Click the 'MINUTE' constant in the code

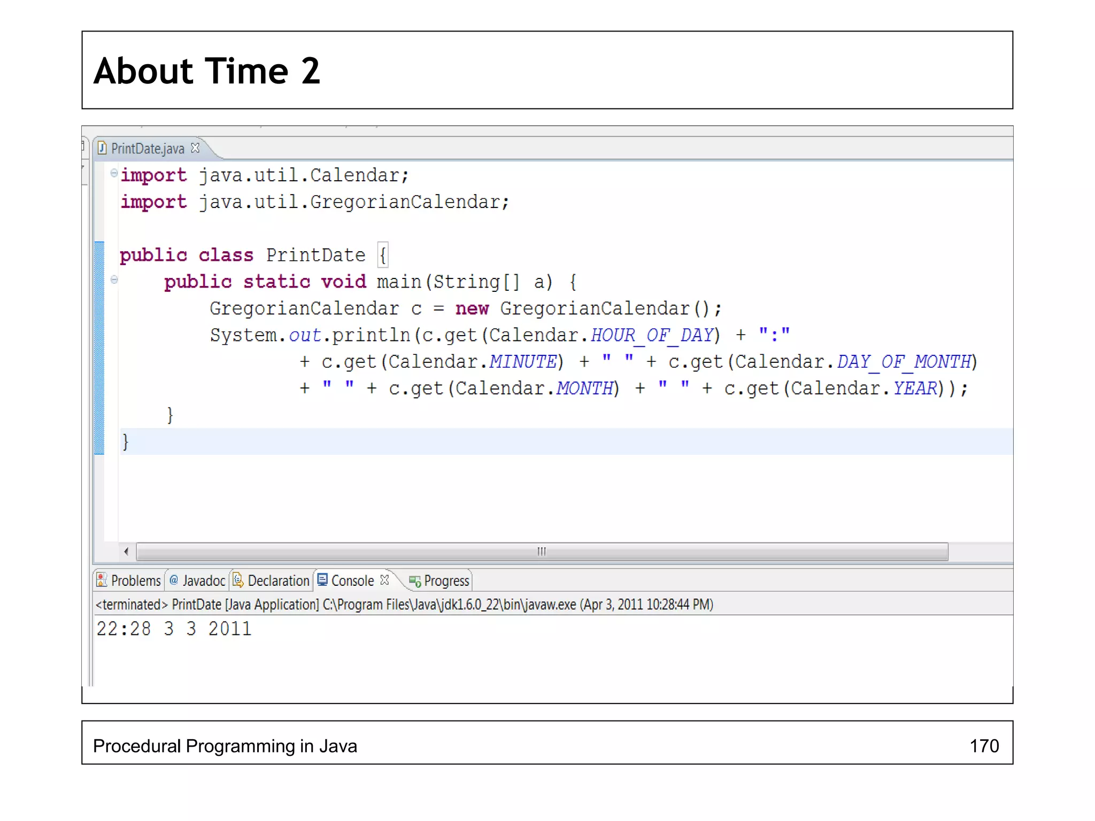523,362
